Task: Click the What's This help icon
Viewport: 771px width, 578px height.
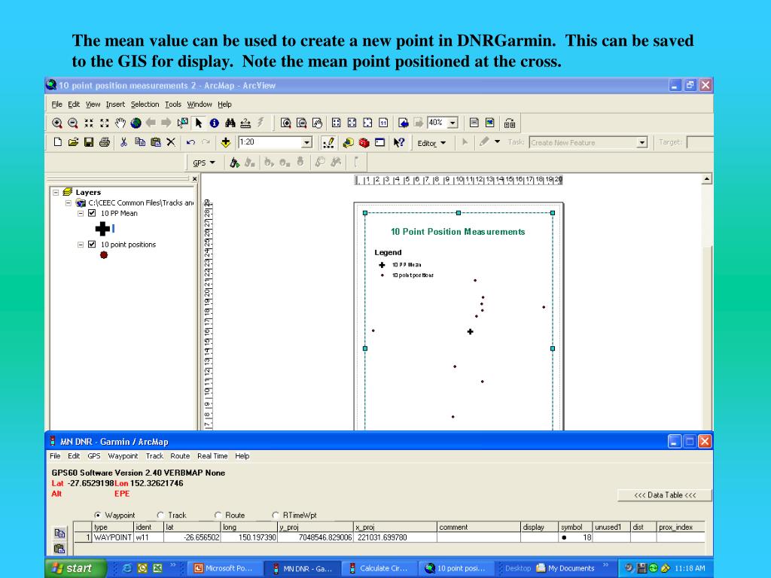Action: 399,142
